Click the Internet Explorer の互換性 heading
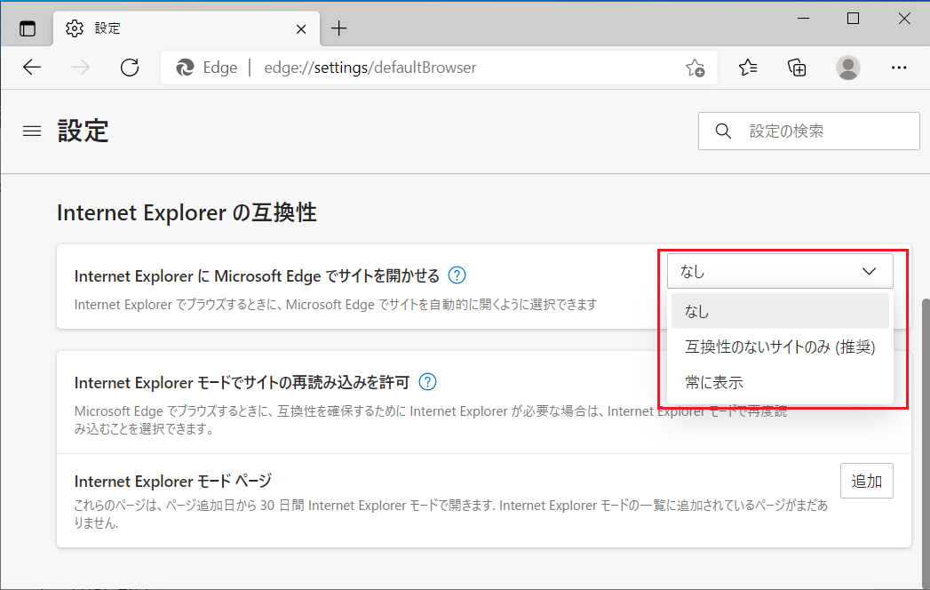This screenshot has width=930, height=590. (187, 212)
